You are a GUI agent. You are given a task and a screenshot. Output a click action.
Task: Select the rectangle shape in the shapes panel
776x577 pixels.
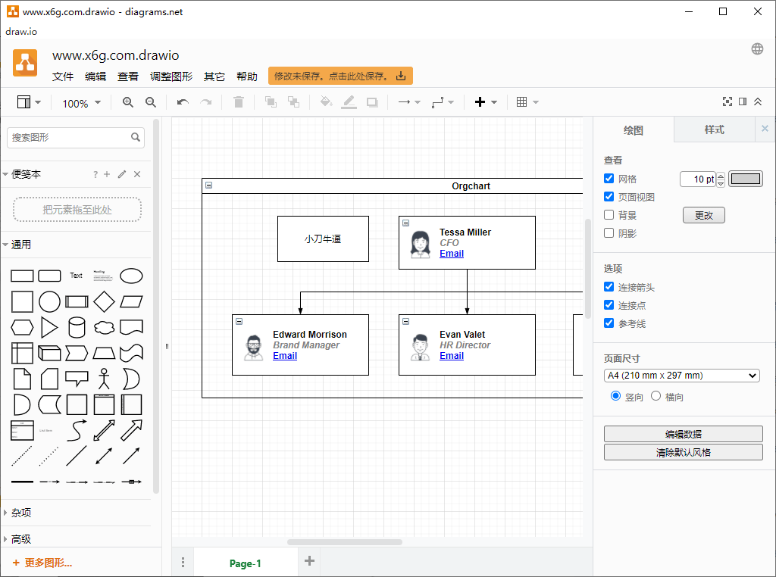(22, 276)
